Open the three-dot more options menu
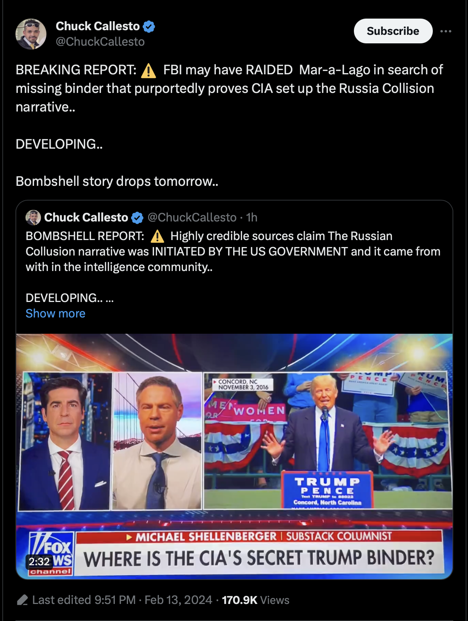The image size is (468, 621). click(x=446, y=31)
